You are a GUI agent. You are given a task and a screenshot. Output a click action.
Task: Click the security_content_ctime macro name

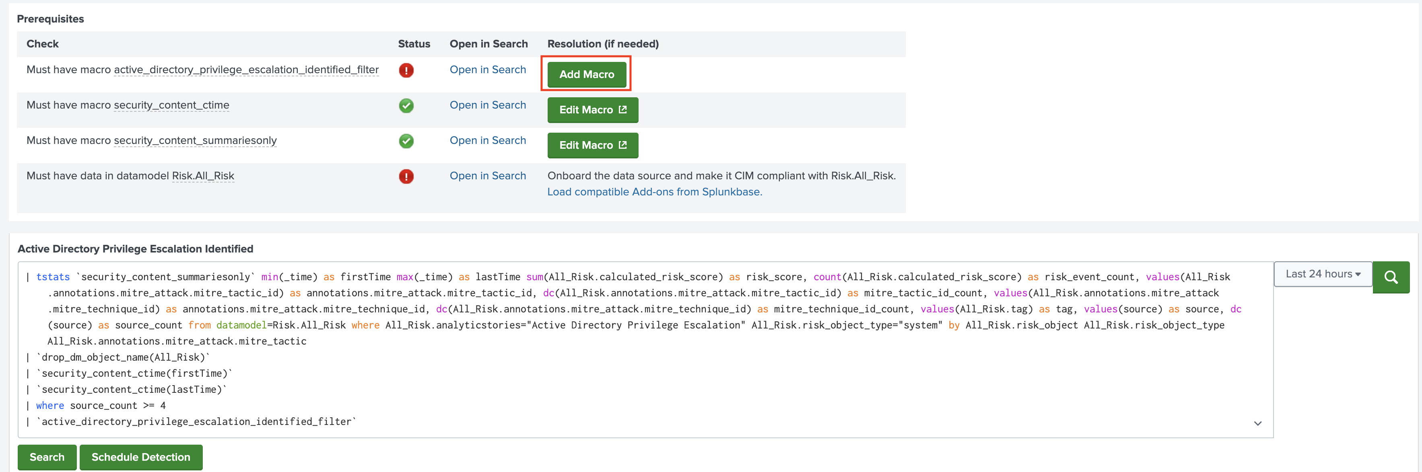tap(171, 105)
